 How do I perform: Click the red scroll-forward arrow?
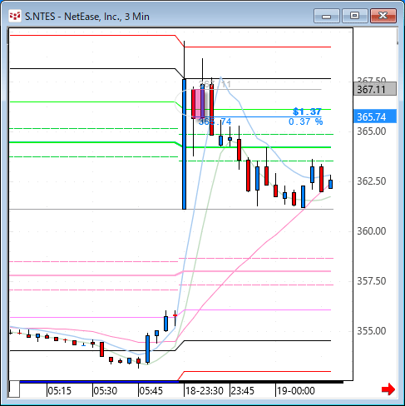388,389
